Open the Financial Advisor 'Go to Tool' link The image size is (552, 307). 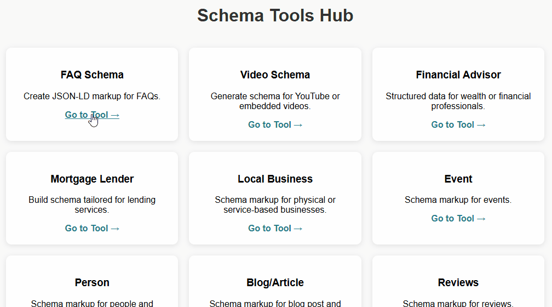click(x=458, y=124)
